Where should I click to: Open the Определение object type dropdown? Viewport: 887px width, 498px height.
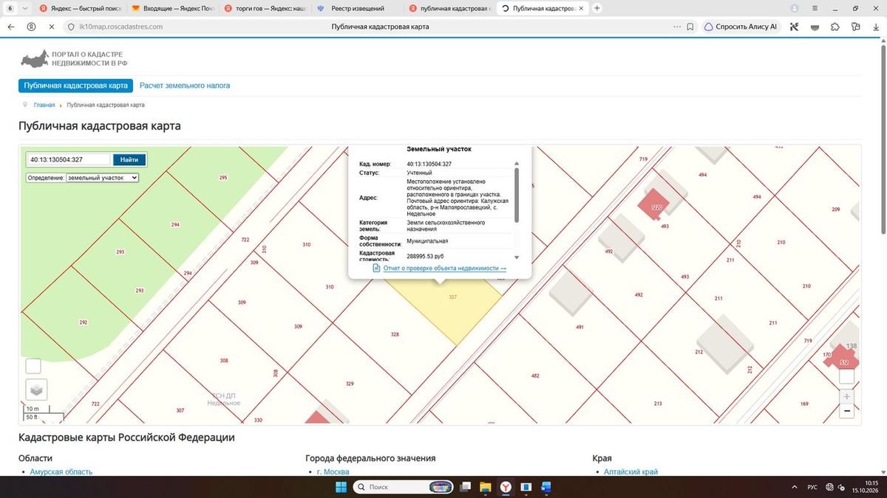pos(102,178)
